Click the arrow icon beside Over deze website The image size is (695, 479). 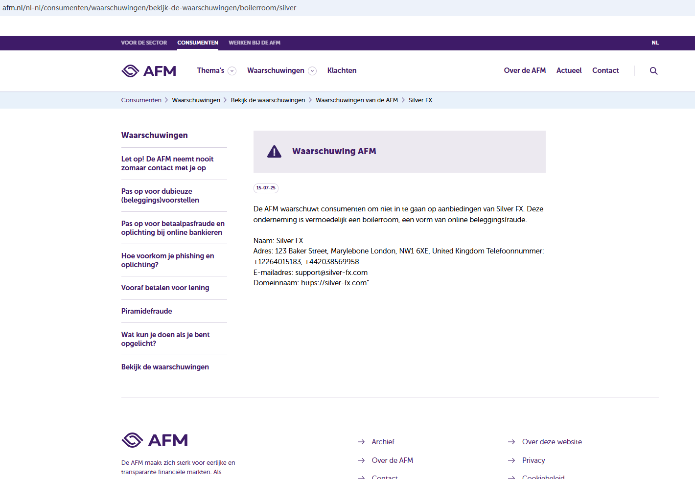click(511, 442)
